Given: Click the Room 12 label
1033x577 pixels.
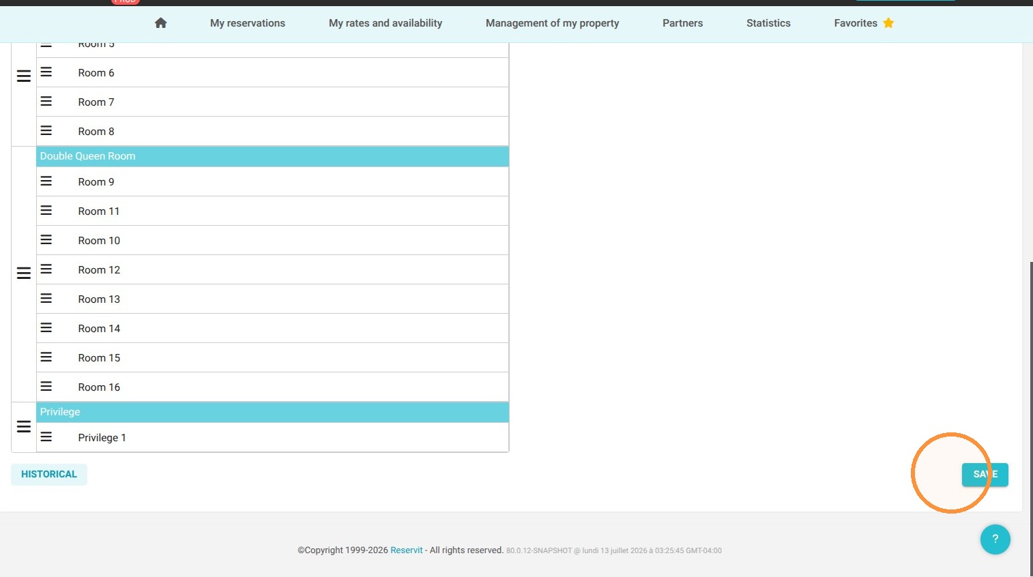Looking at the screenshot, I should [x=99, y=270].
